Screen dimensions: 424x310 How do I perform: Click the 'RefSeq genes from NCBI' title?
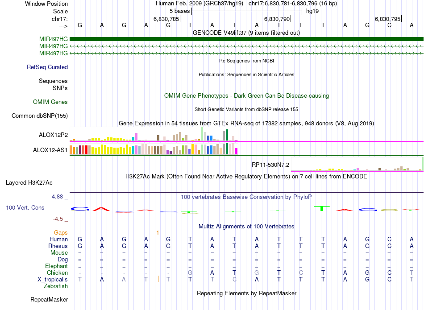[246, 61]
